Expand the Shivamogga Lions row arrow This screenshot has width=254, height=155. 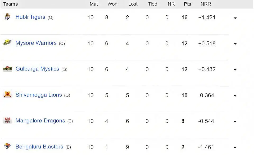235,96
